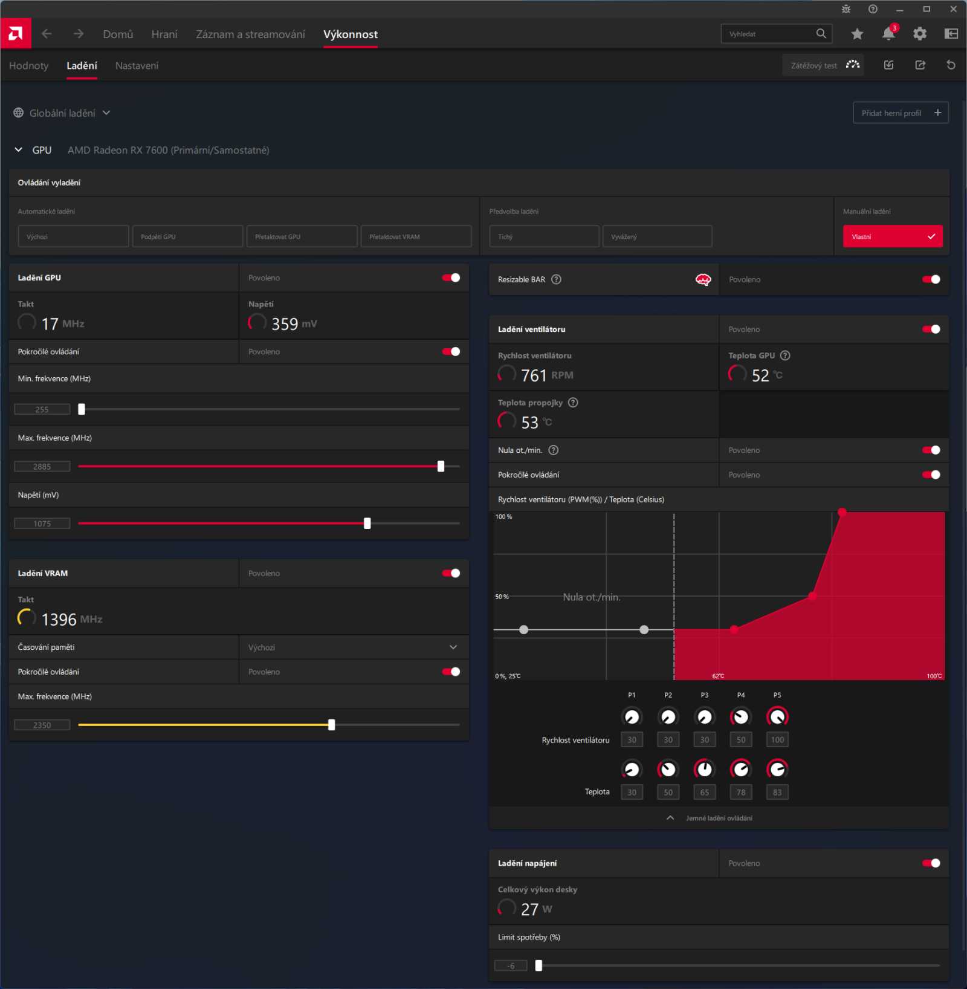Select Podpětí GPU preset
Image resolution: width=967 pixels, height=989 pixels.
click(187, 236)
